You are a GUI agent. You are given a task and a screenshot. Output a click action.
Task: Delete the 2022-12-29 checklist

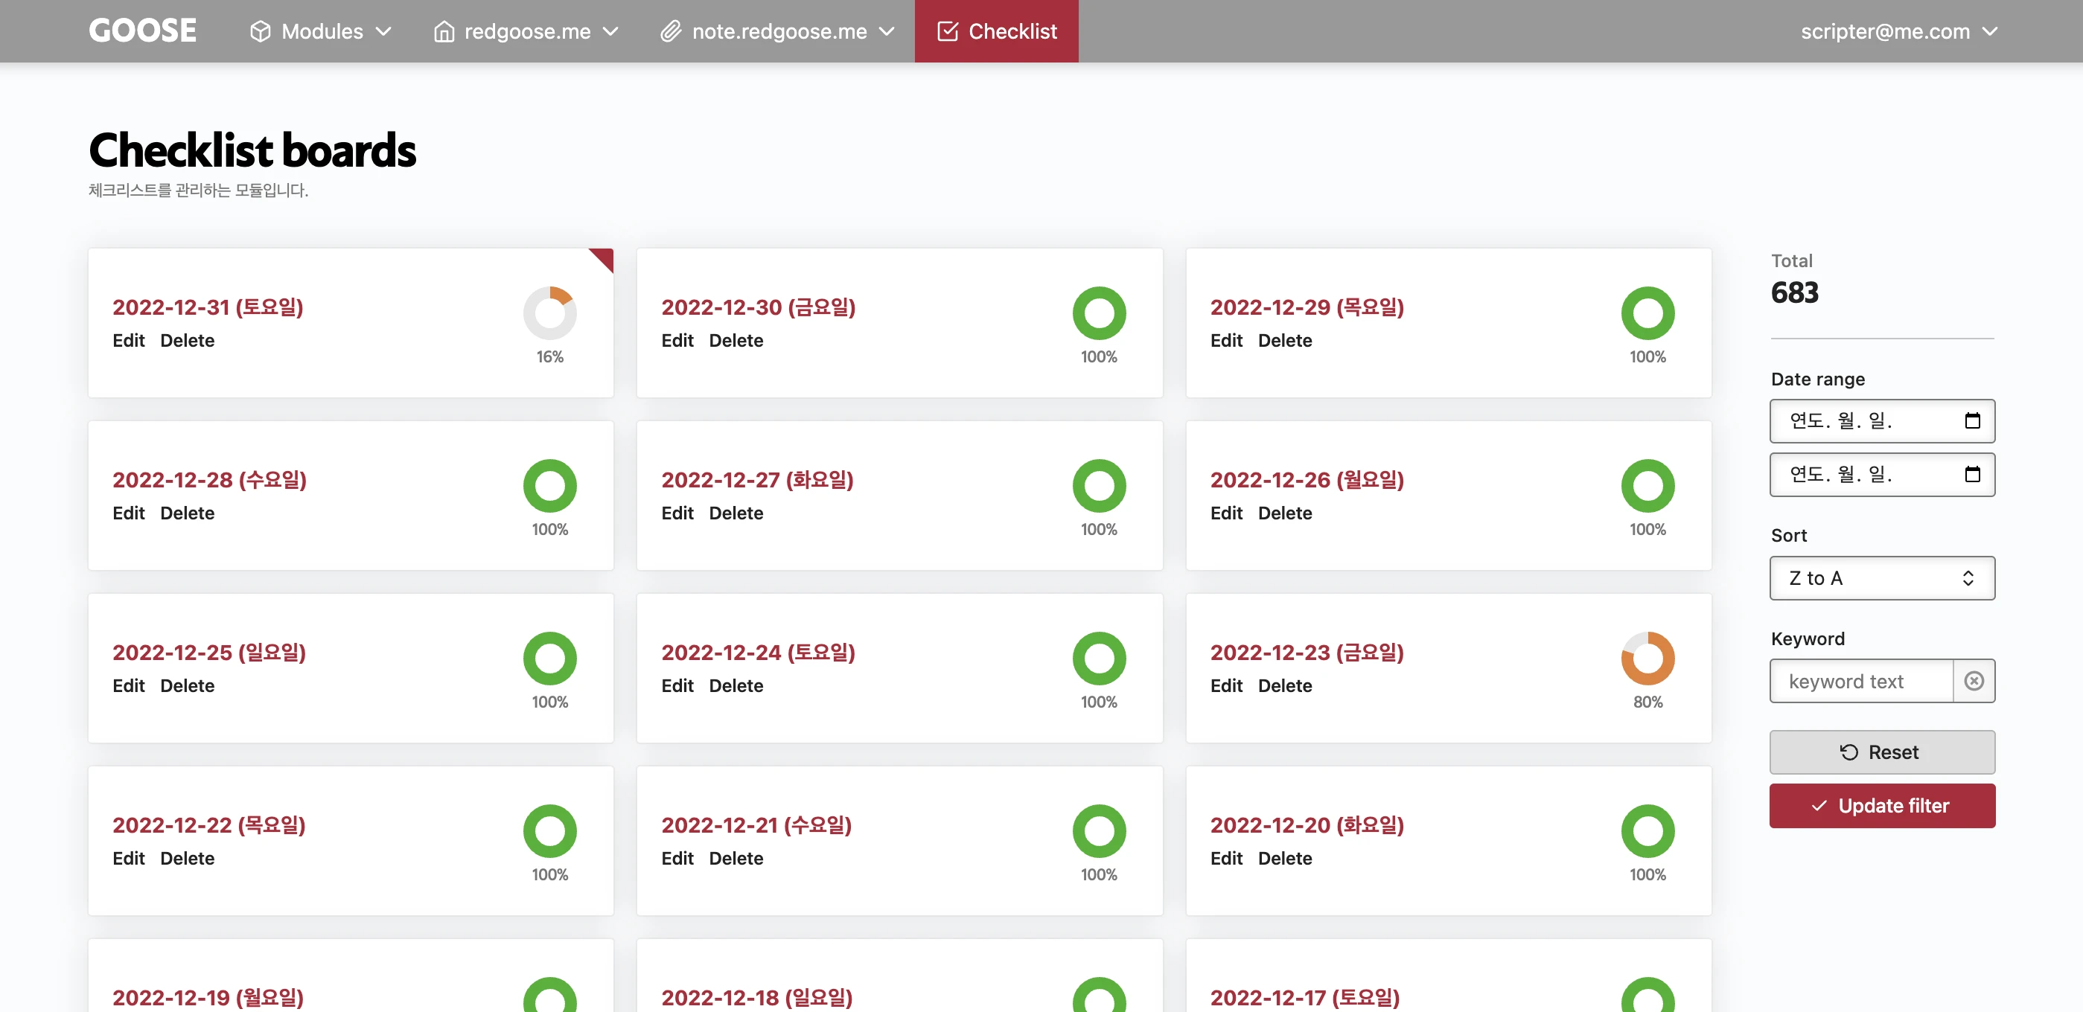[1285, 340]
